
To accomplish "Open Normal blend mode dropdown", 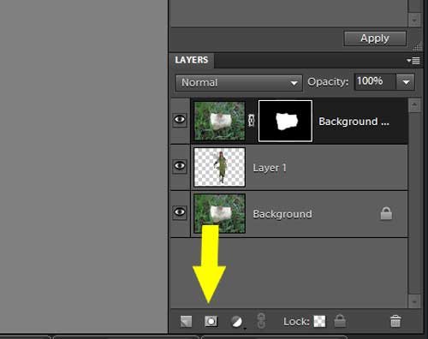I will [239, 83].
